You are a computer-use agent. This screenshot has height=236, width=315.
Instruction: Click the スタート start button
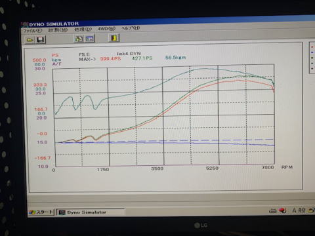[x=41, y=212]
